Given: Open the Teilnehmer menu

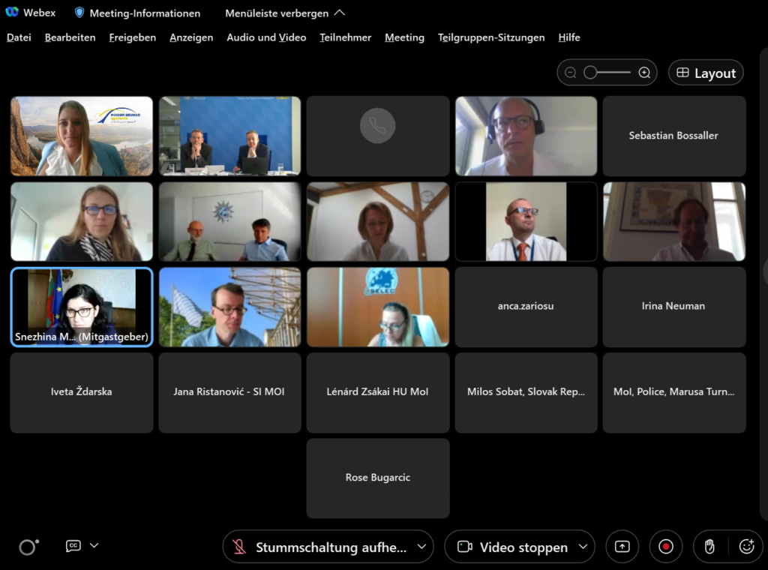Looking at the screenshot, I should [x=345, y=37].
